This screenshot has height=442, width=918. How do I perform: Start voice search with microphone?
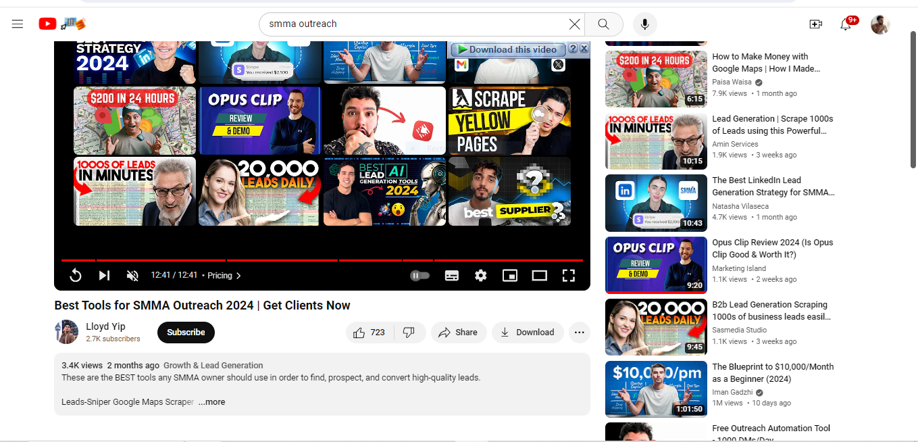(x=645, y=24)
